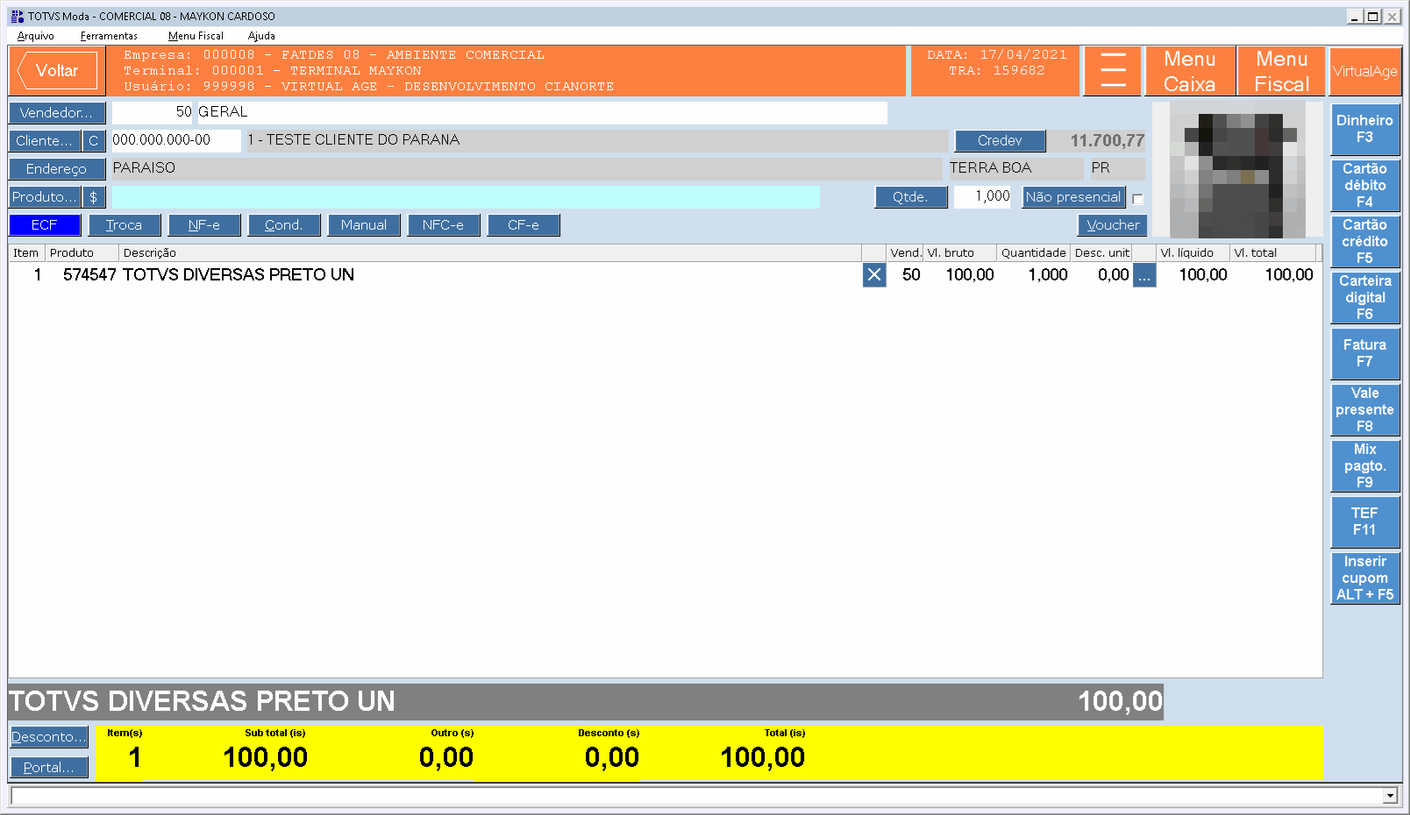
Task: Click the Não presencial button
Action: click(1073, 197)
